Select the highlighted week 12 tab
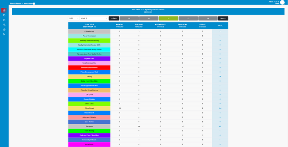The width and height of the screenshot is (288, 147). (168, 18)
